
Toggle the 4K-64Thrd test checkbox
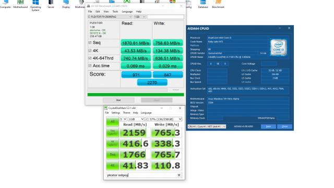click(90, 58)
